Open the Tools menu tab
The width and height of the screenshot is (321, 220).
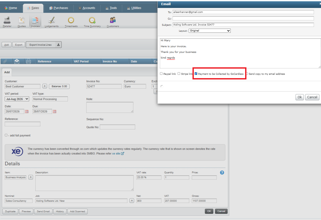(111, 8)
